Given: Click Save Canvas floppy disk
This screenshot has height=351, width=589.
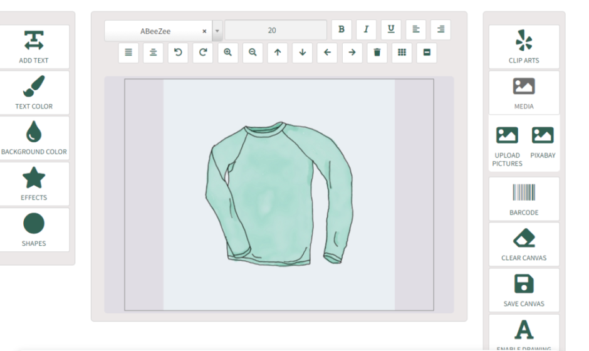Looking at the screenshot, I should 524,290.
